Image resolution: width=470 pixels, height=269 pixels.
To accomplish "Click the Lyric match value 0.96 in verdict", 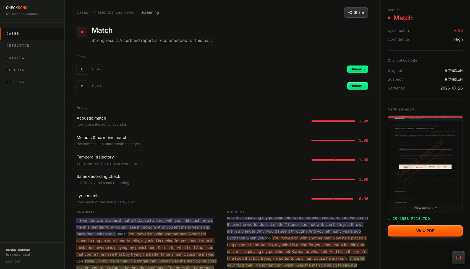I will (458, 31).
